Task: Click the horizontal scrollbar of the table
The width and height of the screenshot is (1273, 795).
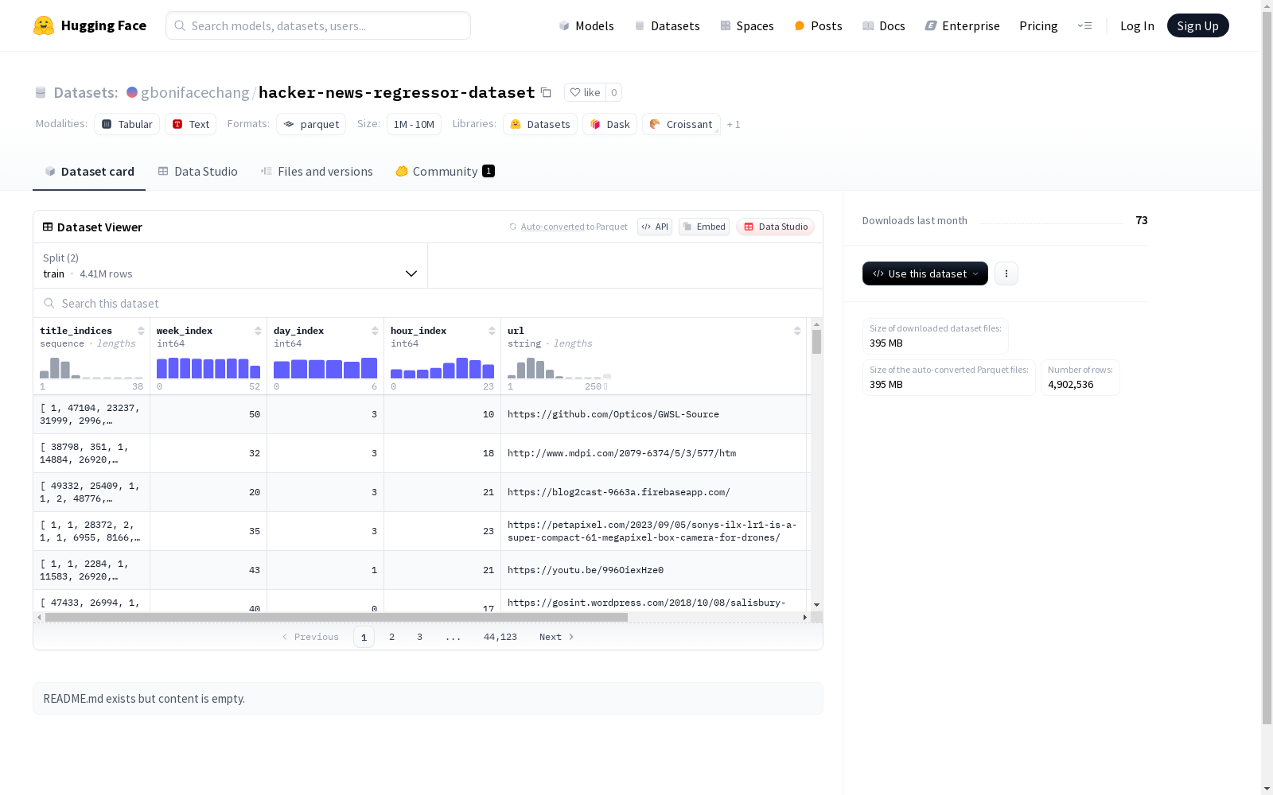Action: pos(337,617)
